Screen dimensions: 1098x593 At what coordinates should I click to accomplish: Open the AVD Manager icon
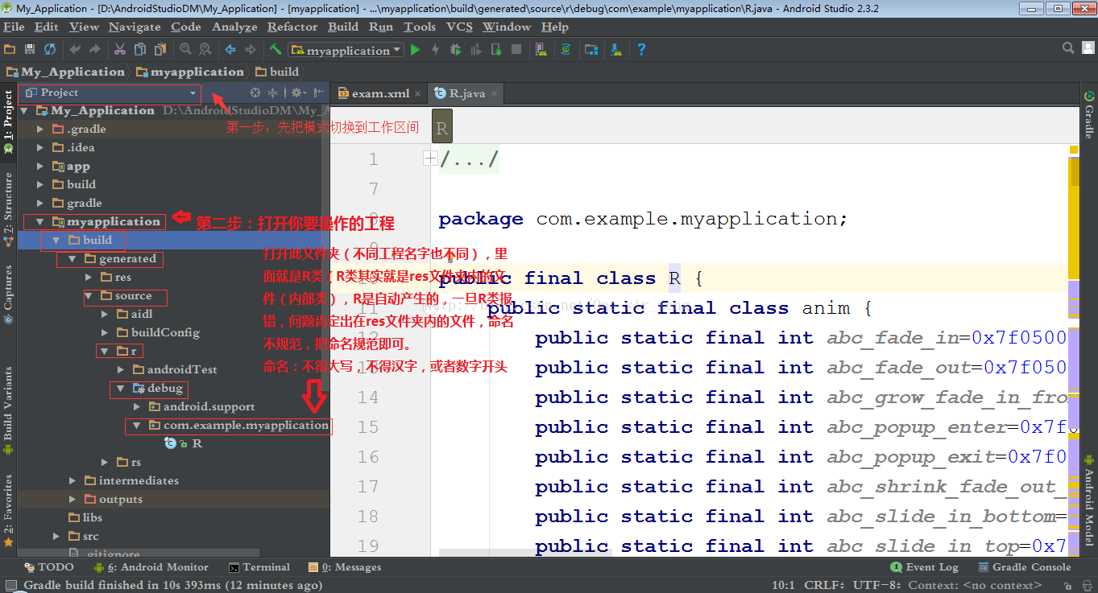(541, 50)
